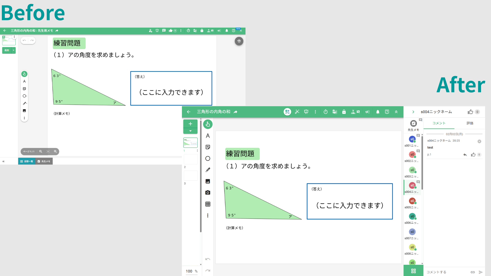Select the circle shape tool in After toolbar
491x276 pixels.
(208, 158)
